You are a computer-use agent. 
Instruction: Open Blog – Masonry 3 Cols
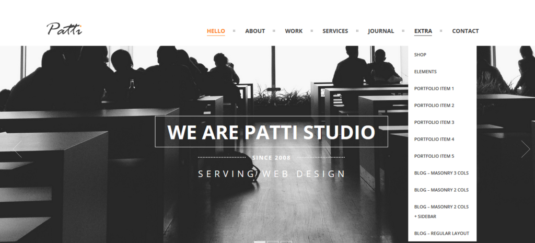point(442,173)
